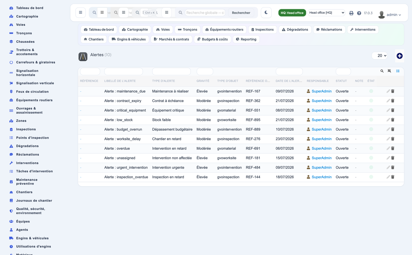Open the Inspections tab
Viewport: 412px width, 255px height.
point(262,29)
